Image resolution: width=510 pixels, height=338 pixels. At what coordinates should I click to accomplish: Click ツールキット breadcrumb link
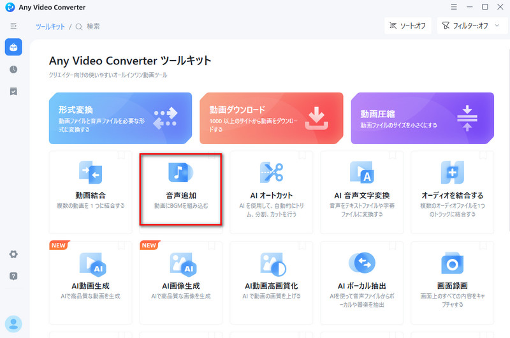coord(50,27)
